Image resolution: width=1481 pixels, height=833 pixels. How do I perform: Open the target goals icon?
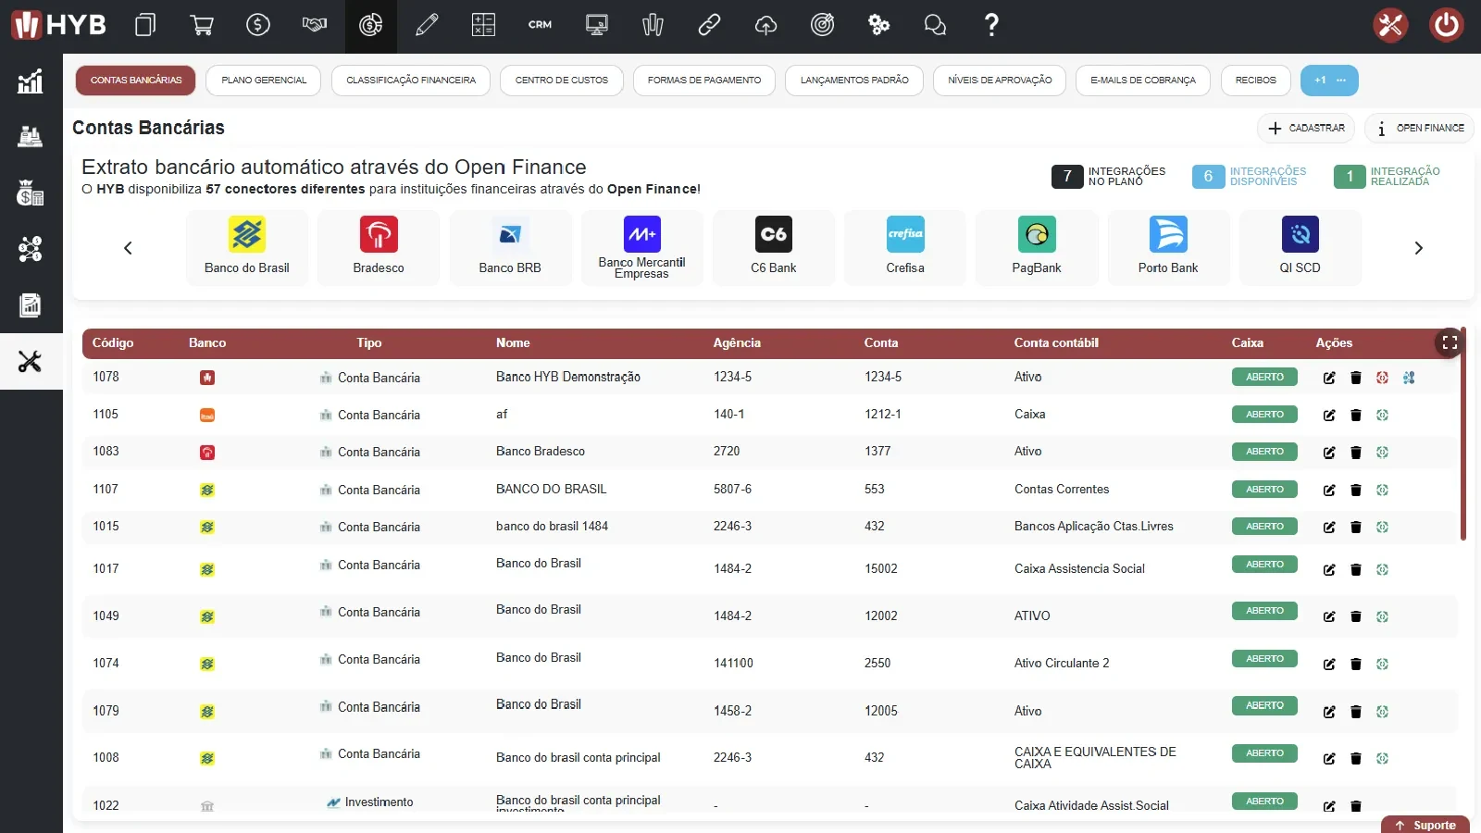tap(822, 25)
